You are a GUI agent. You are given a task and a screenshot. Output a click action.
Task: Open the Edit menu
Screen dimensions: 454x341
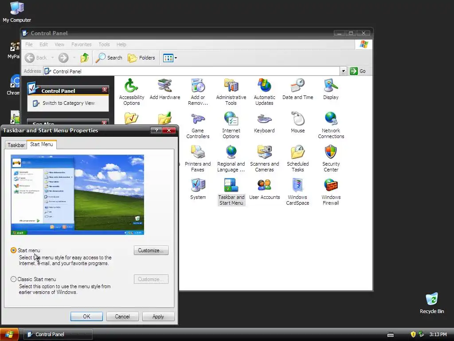click(44, 44)
